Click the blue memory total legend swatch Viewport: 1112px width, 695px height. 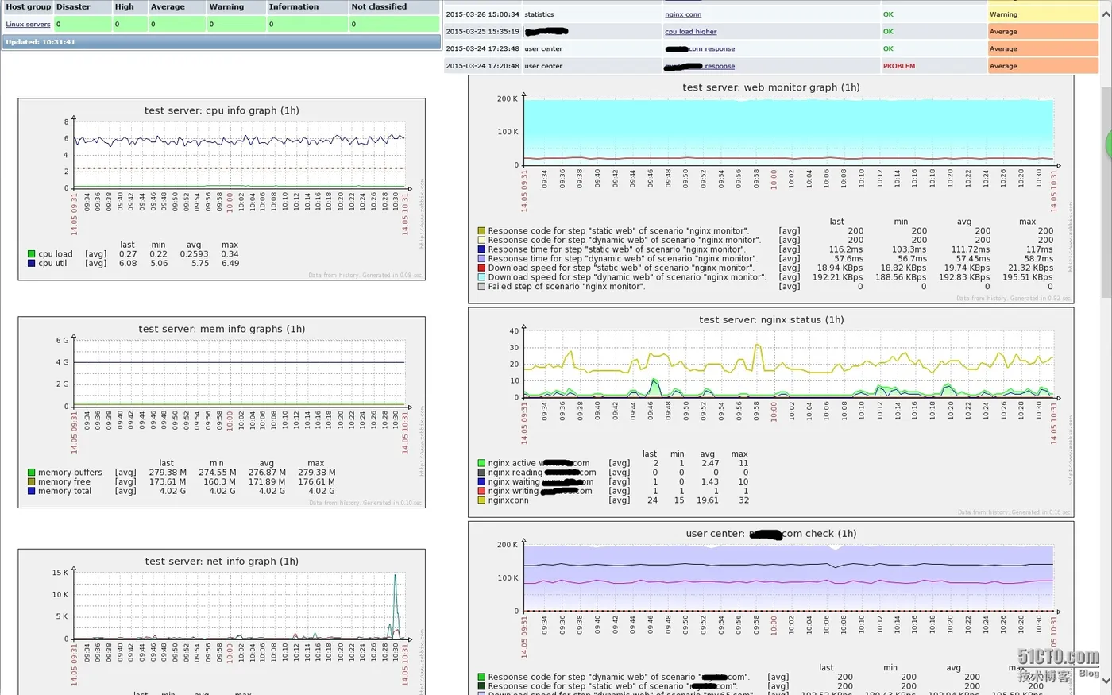click(x=32, y=492)
